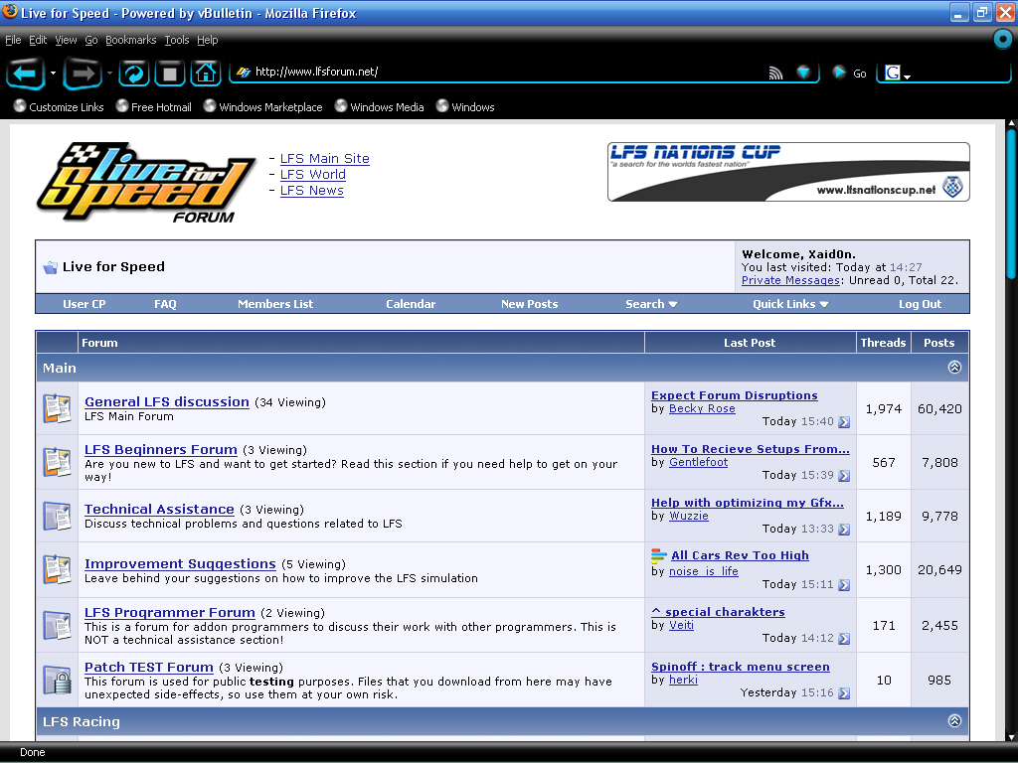Open the LFS News link
The image size is (1018, 763).
311,191
